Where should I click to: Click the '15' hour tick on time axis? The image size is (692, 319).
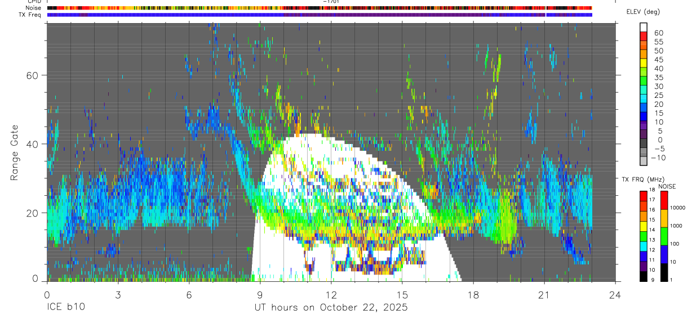[x=402, y=294]
